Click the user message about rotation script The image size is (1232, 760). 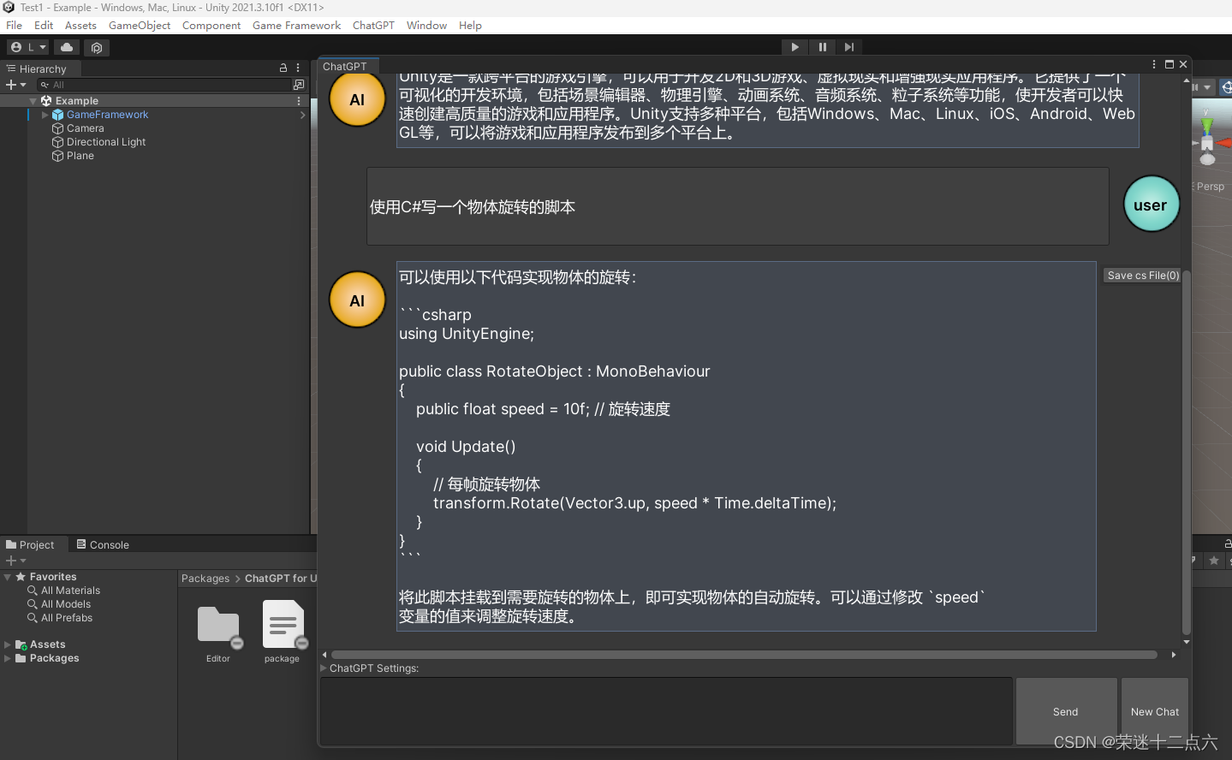tap(738, 206)
